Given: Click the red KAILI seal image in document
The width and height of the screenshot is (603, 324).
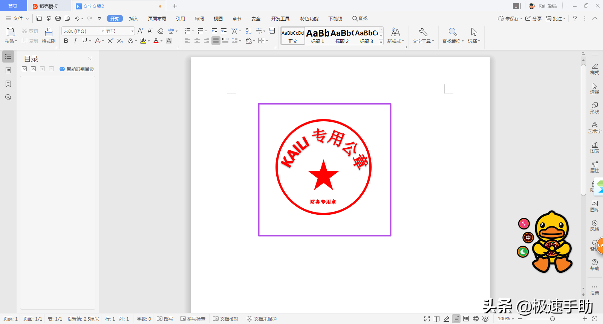Looking at the screenshot, I should tap(324, 167).
